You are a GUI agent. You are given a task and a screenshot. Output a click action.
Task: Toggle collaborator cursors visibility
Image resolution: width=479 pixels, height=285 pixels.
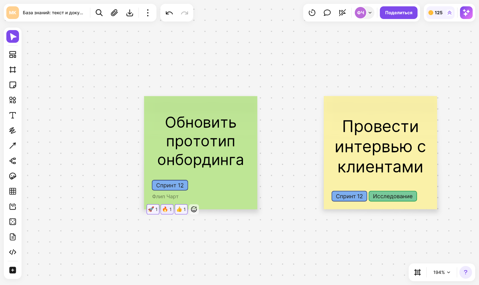342,13
